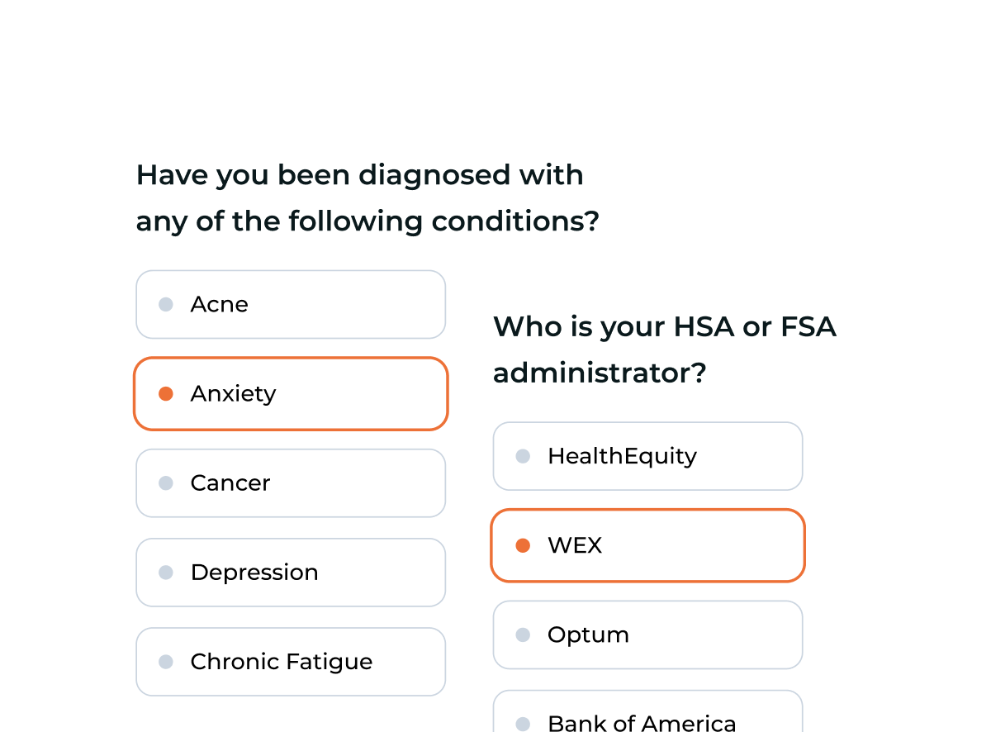Screen dimensions: 991x732
Task: Click the orange dot beside Anxiety
Action: tap(166, 393)
